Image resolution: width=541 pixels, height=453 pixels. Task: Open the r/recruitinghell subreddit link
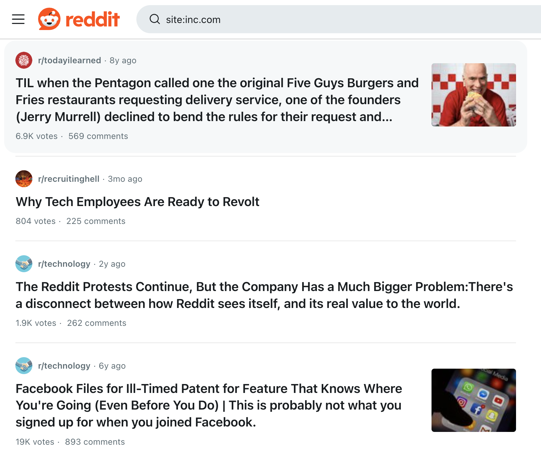(69, 179)
